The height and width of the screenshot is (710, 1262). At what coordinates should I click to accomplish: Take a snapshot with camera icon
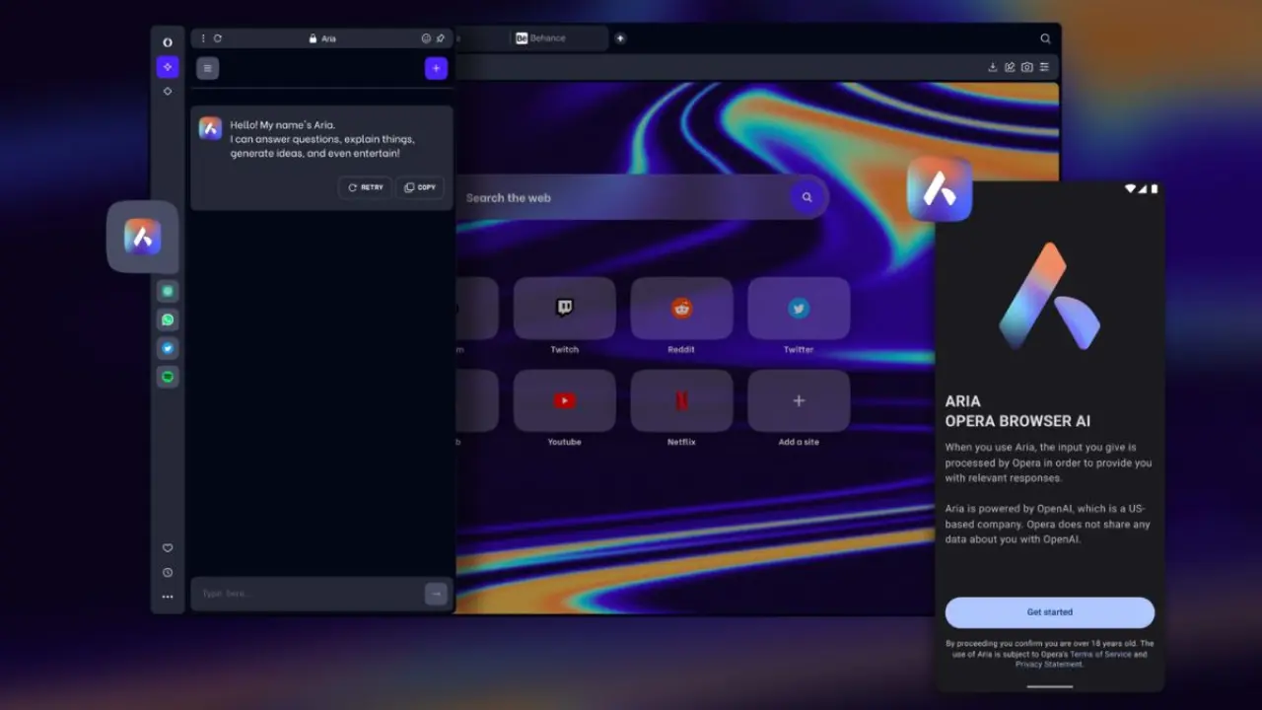click(x=1026, y=67)
